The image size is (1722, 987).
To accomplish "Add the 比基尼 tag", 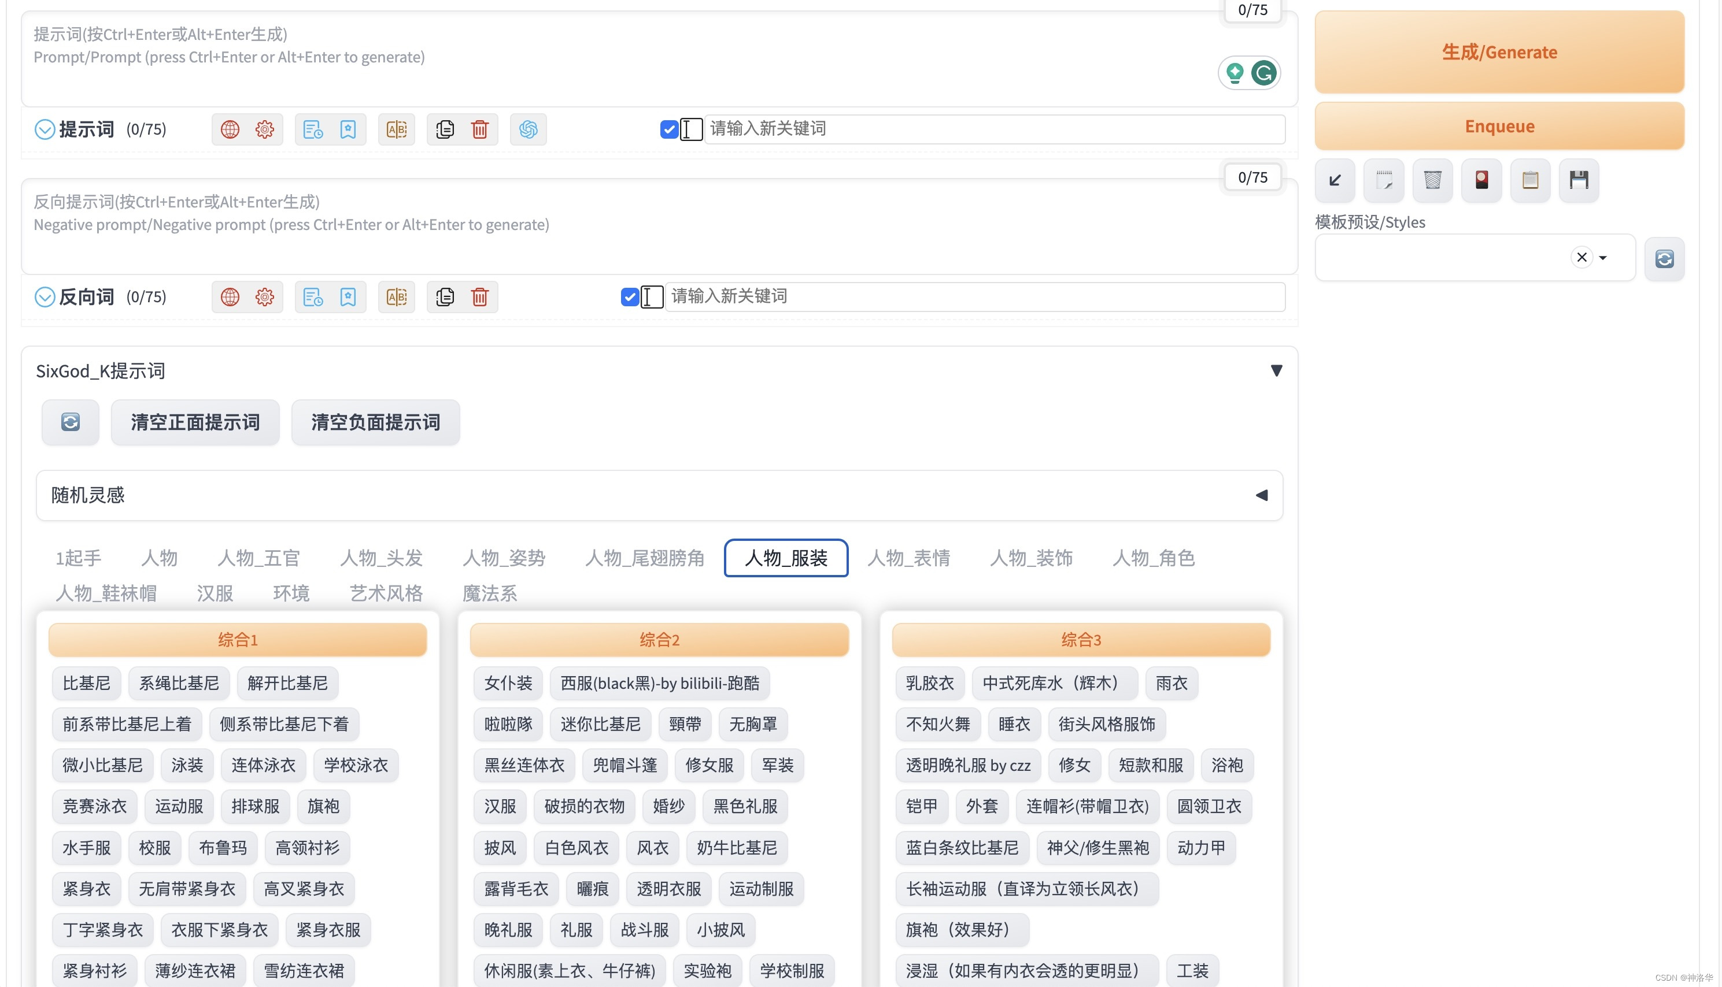I will (x=86, y=683).
